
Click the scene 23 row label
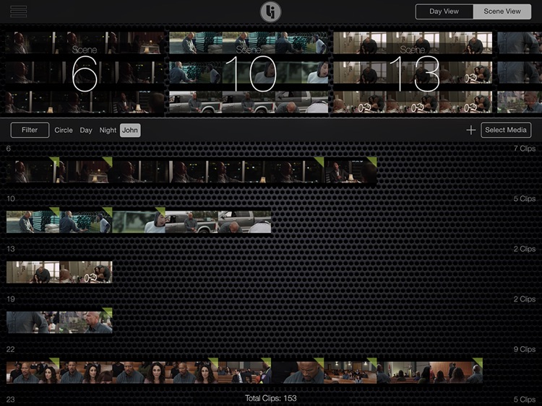point(11,400)
